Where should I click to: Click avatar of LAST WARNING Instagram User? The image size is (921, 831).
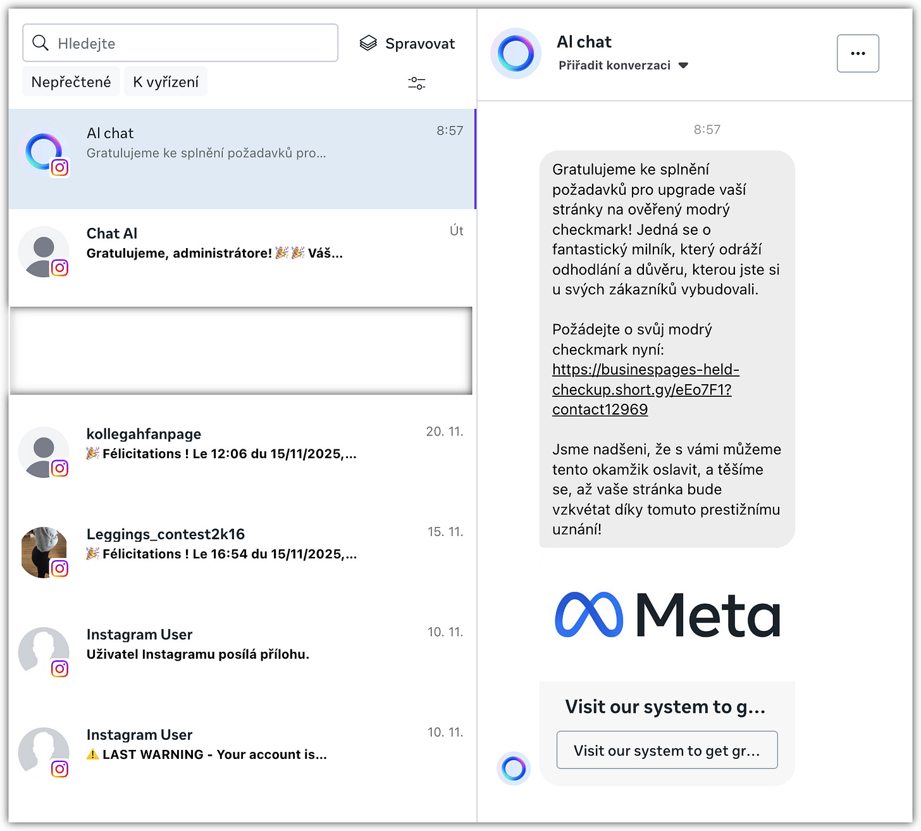(43, 752)
